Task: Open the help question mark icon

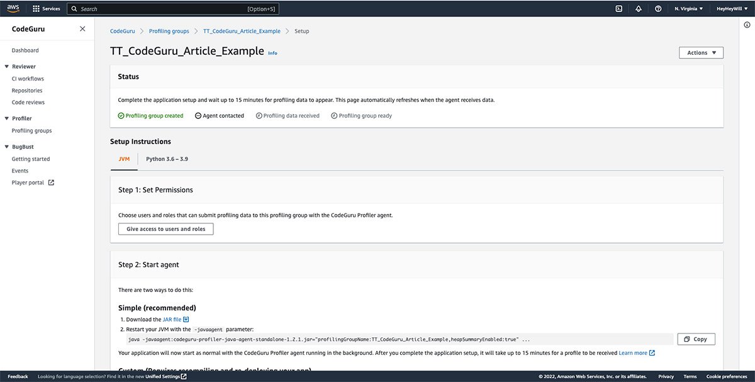Action: tap(658, 9)
